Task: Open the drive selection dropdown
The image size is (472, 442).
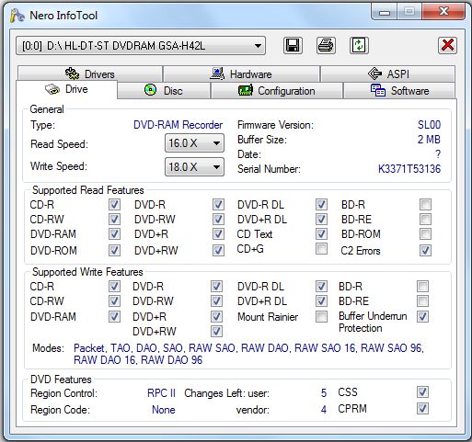Action: (141, 46)
